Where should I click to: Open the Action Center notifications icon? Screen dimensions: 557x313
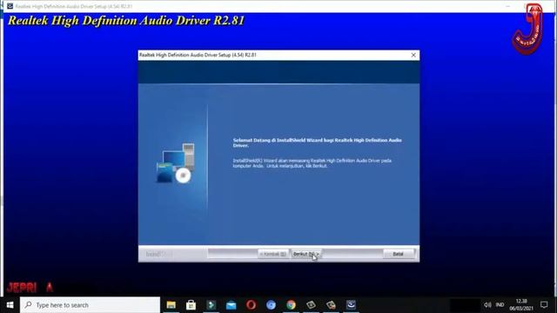pos(544,305)
